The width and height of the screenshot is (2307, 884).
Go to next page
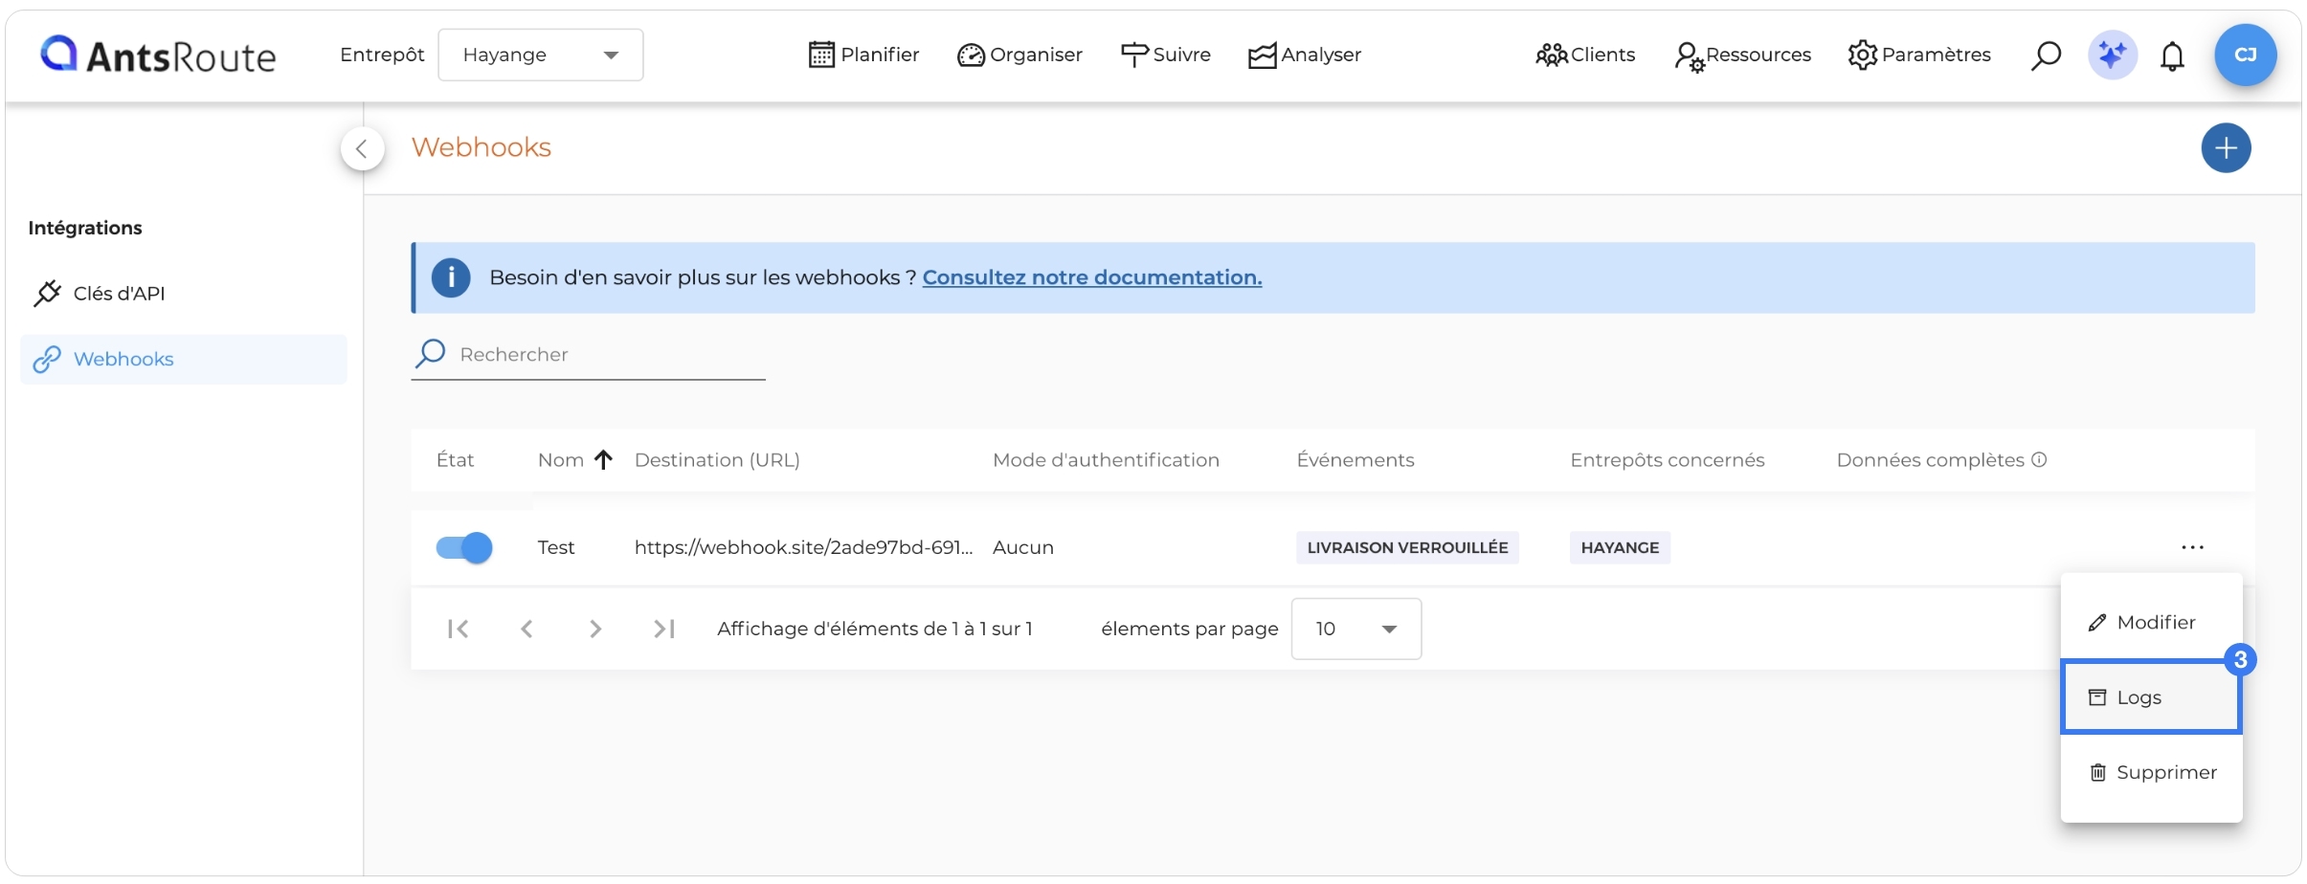click(x=595, y=629)
